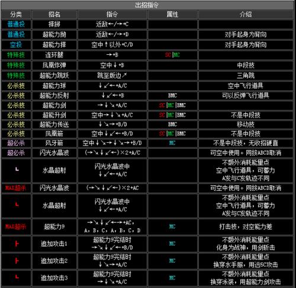Click the 化身为战神，用剑斩击 description
This screenshot has width=296, height=288.
click(246, 247)
